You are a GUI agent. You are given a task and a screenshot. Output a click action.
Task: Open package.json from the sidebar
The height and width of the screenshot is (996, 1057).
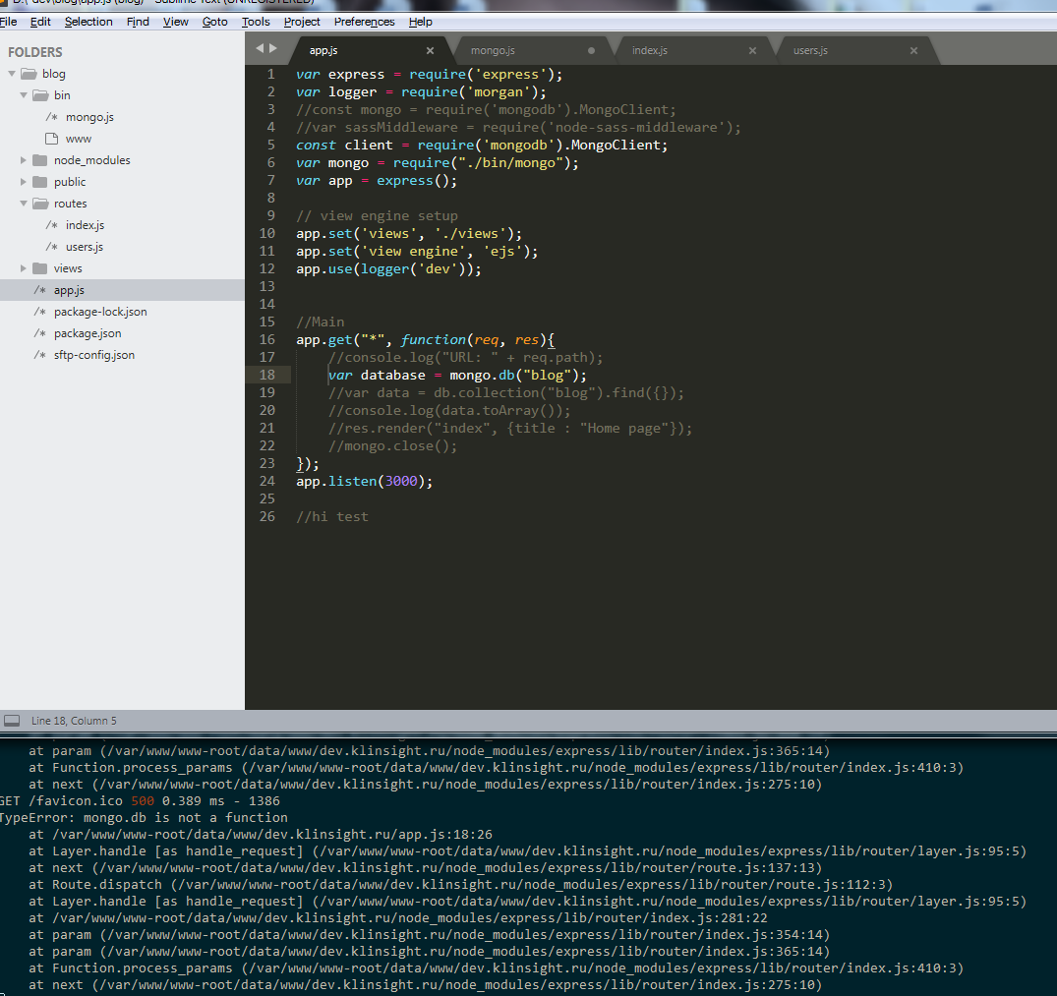(x=88, y=333)
